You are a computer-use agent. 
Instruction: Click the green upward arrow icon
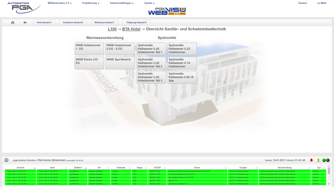[318, 160]
